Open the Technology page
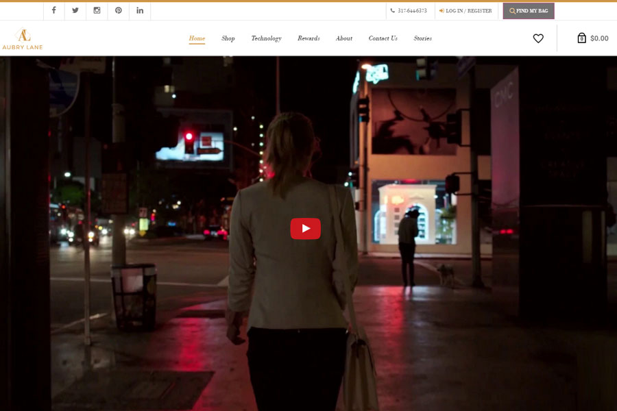This screenshot has width=617, height=411. (267, 38)
